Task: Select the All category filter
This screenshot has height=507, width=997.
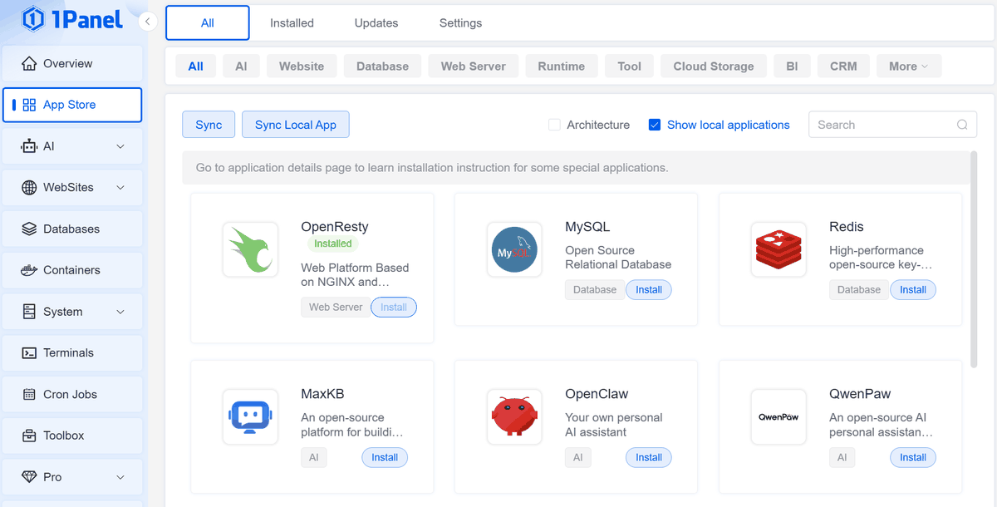Action: (x=195, y=66)
